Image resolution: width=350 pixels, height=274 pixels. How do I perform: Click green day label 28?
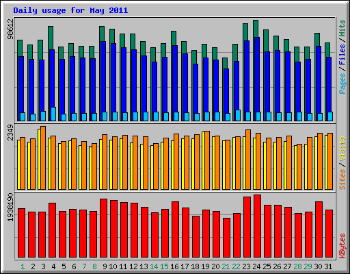297,266
